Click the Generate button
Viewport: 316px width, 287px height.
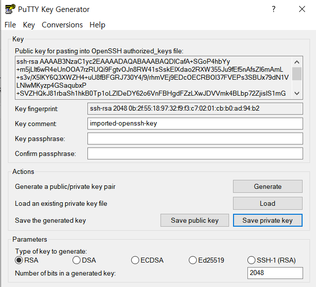click(x=268, y=186)
